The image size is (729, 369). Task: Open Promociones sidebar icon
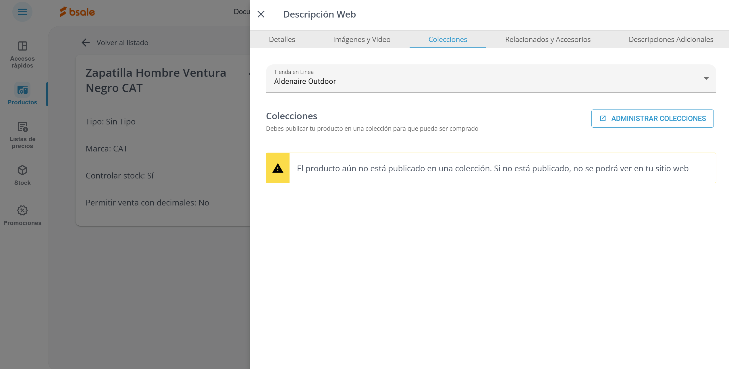(22, 211)
